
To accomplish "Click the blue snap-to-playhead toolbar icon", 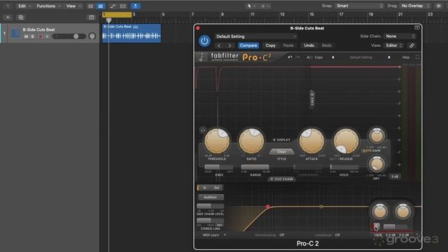I will click(135, 6).
